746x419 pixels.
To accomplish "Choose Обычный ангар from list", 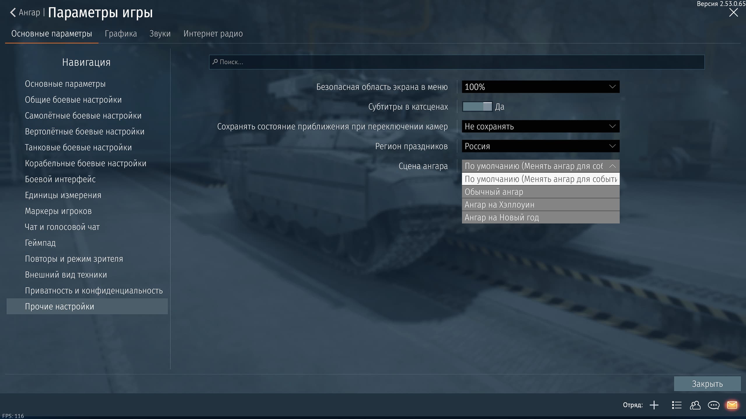I will [x=541, y=192].
